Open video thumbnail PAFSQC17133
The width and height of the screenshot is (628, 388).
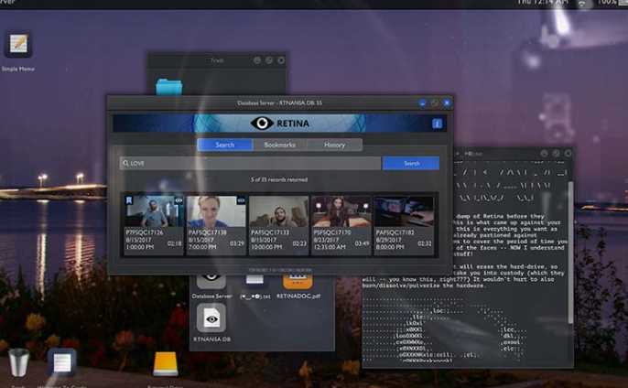279,211
